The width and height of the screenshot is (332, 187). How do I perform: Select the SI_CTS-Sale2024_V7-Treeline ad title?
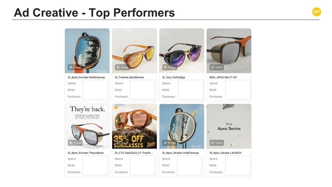133,153
